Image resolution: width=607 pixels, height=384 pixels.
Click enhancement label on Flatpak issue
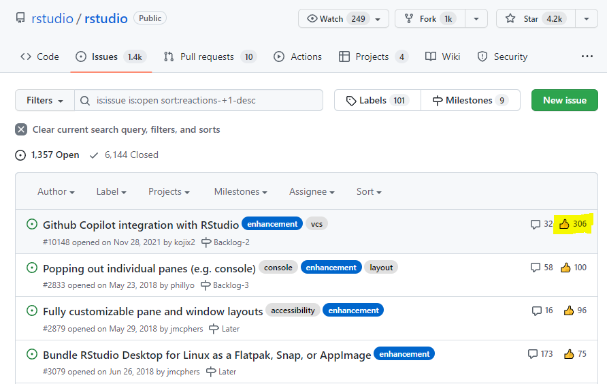click(x=404, y=354)
